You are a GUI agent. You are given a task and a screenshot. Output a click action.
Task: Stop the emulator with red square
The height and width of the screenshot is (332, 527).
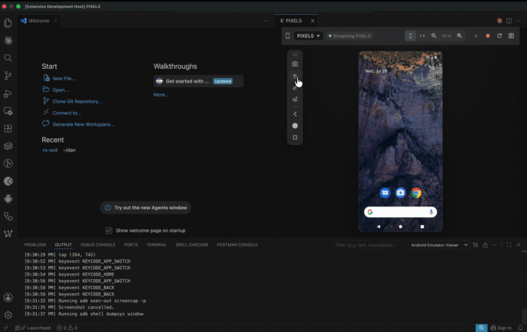coord(487,36)
